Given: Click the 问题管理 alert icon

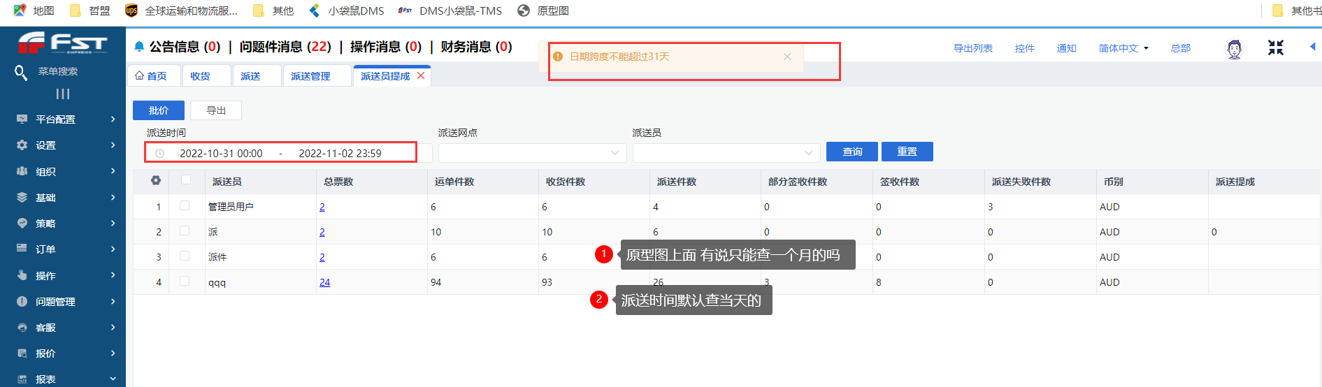Looking at the screenshot, I should click(22, 302).
